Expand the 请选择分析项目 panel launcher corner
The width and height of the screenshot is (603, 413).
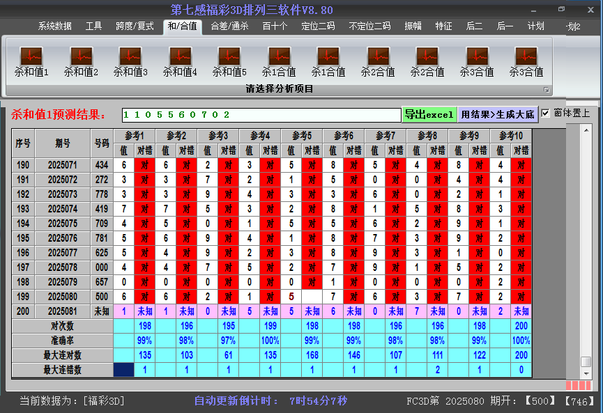click(x=546, y=90)
